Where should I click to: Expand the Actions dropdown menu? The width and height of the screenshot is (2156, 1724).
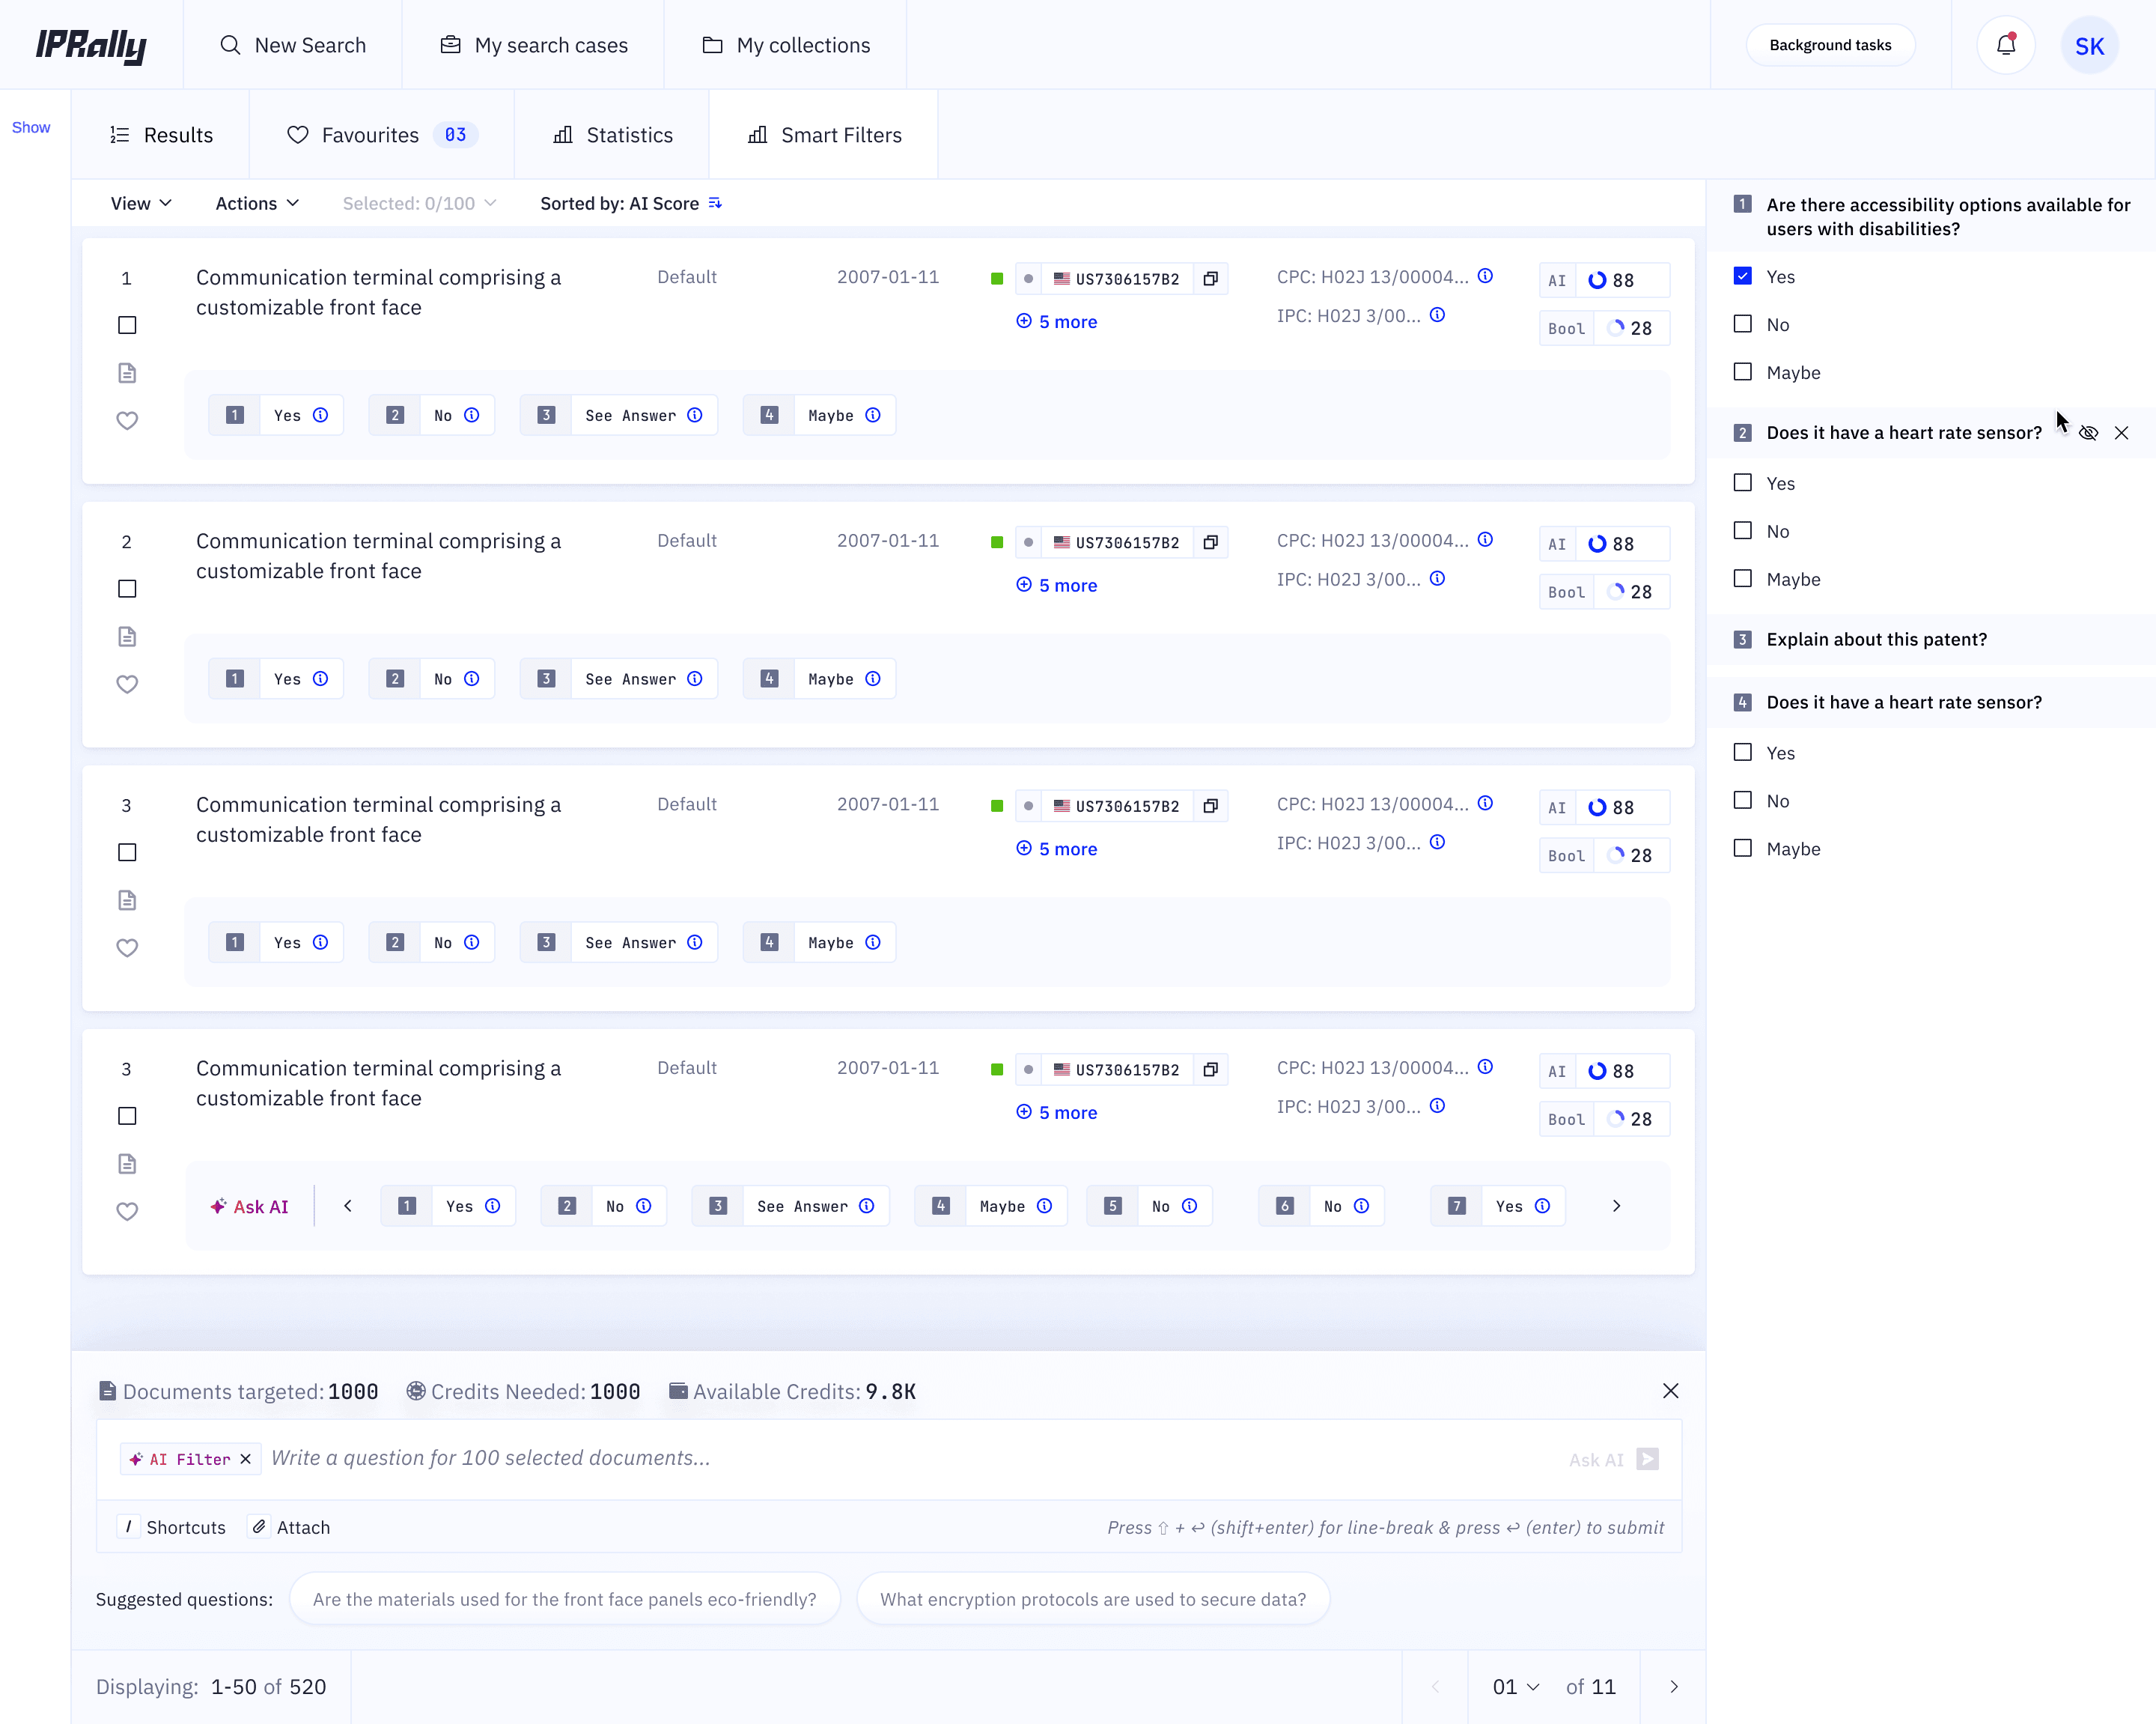[257, 203]
